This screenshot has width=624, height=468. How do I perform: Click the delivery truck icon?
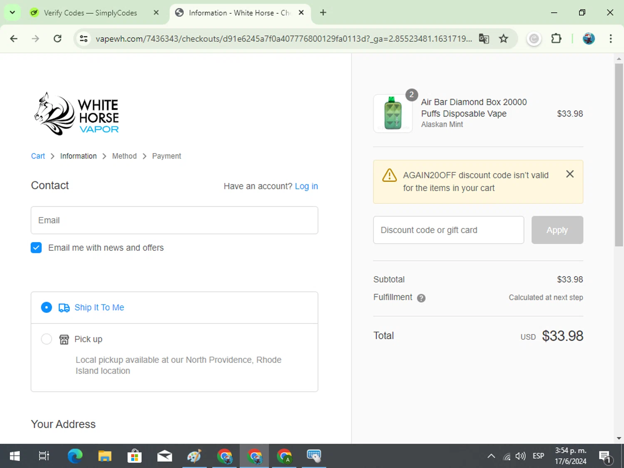(64, 307)
